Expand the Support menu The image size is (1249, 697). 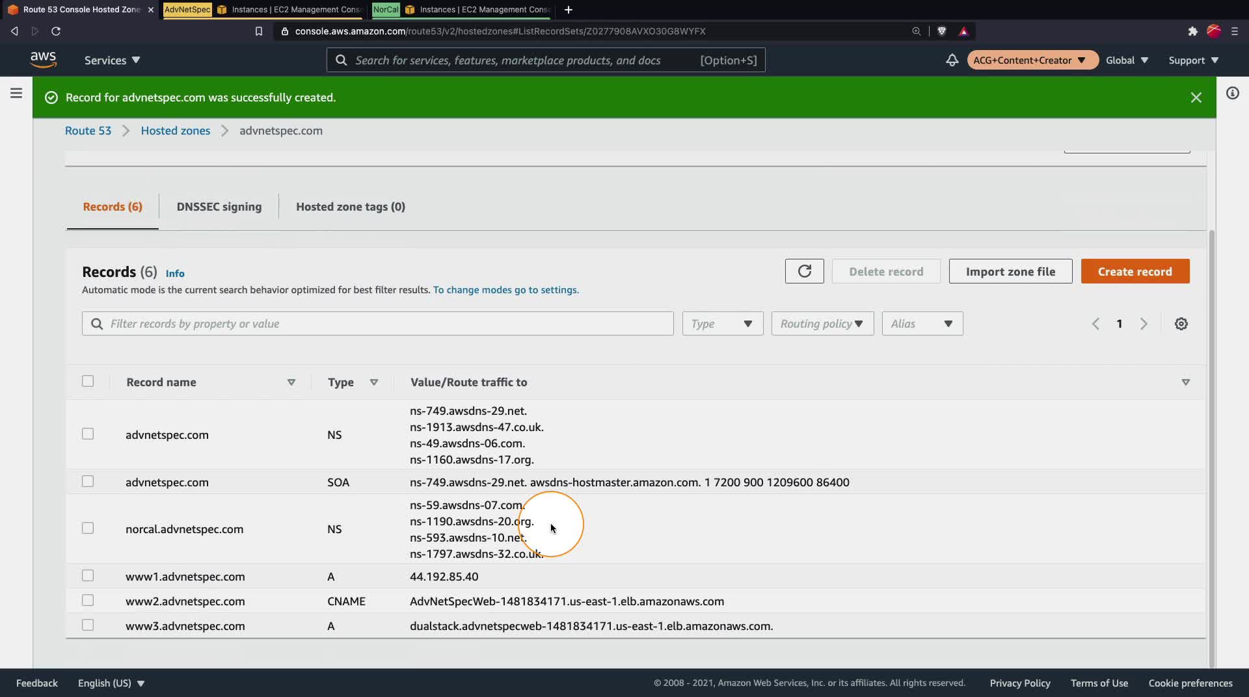point(1194,60)
